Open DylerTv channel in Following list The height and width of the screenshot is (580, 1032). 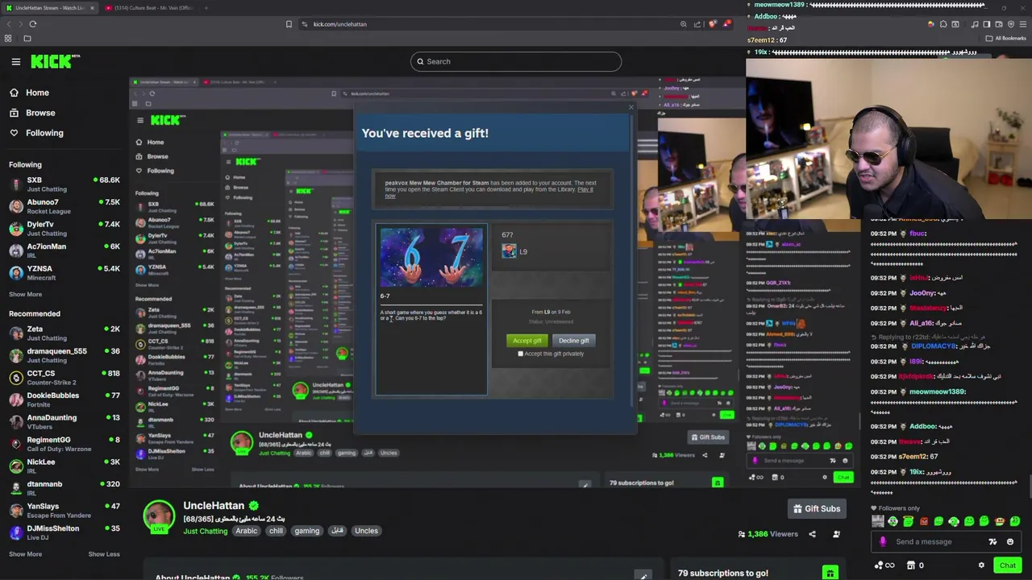pyautogui.click(x=64, y=229)
